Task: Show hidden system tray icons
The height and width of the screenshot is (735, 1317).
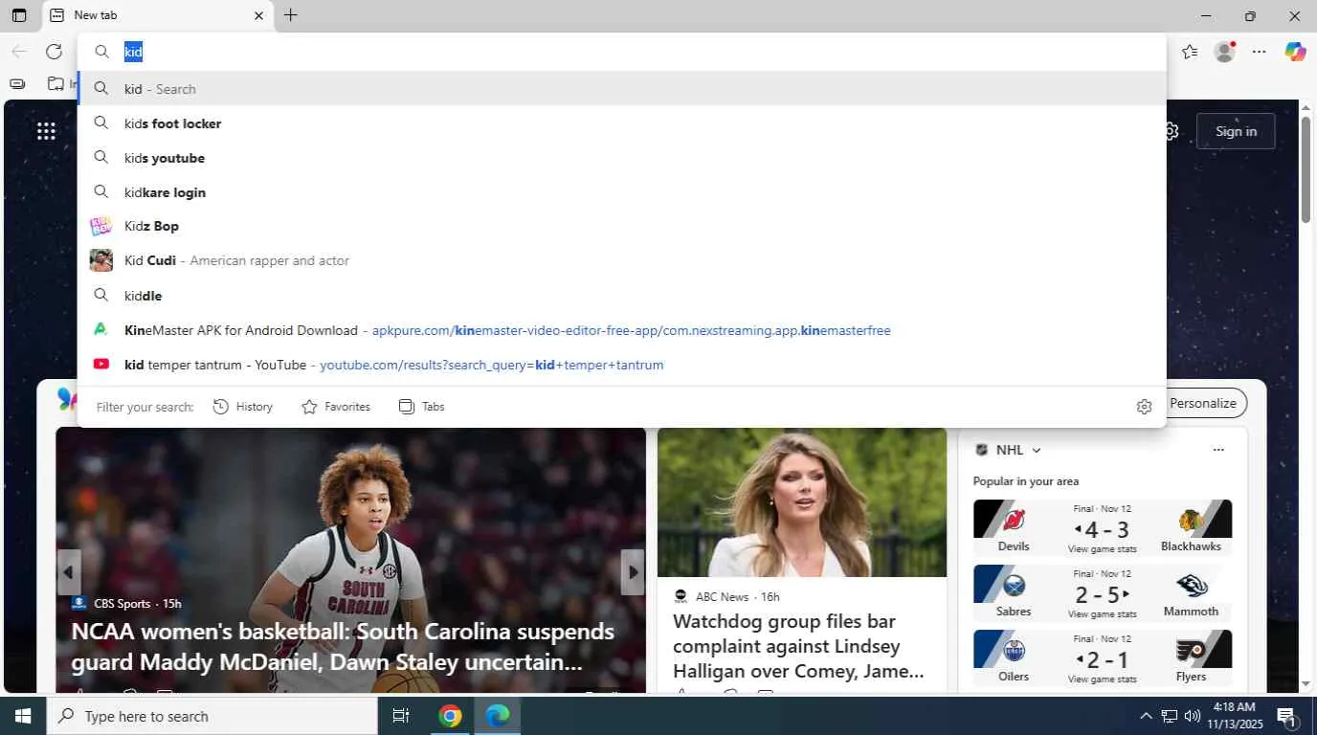Action: [1146, 716]
